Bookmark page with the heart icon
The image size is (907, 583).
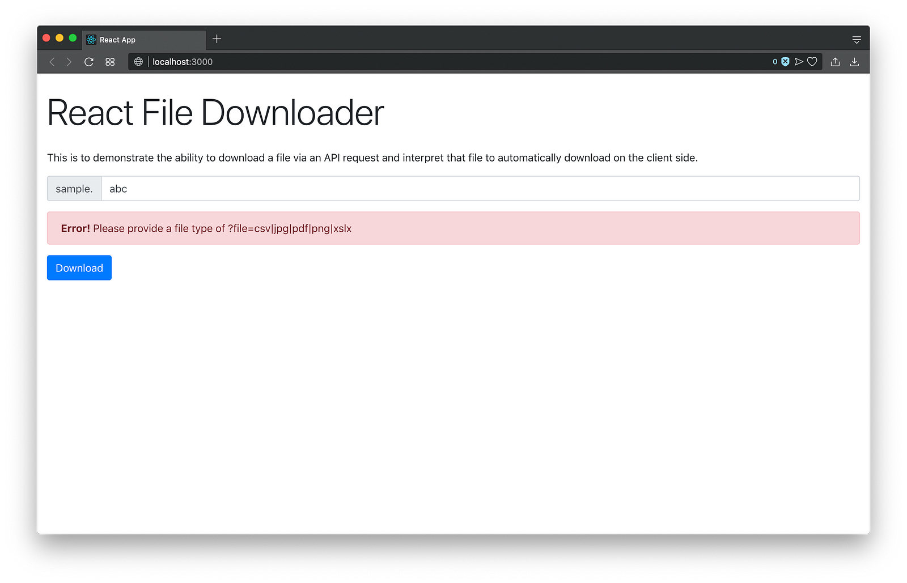click(812, 62)
